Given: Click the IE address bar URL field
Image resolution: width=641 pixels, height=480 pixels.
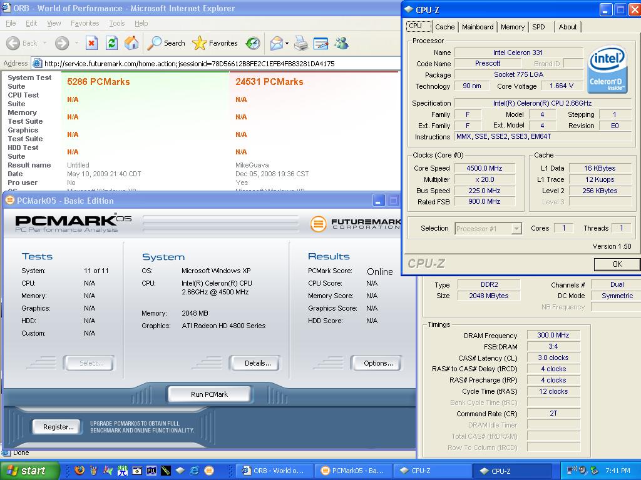Looking at the screenshot, I should 217,64.
